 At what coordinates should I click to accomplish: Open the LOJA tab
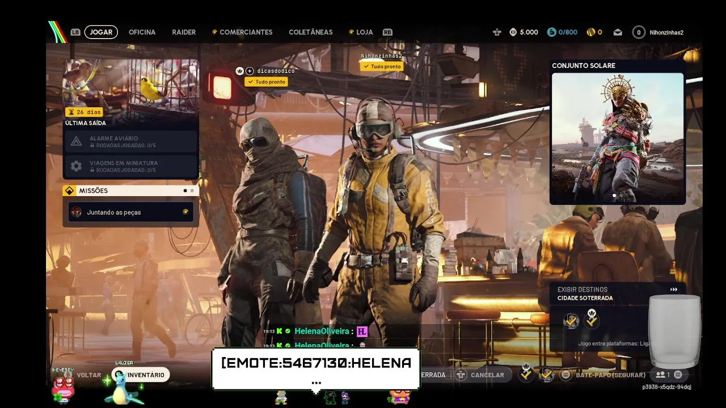[x=364, y=32]
